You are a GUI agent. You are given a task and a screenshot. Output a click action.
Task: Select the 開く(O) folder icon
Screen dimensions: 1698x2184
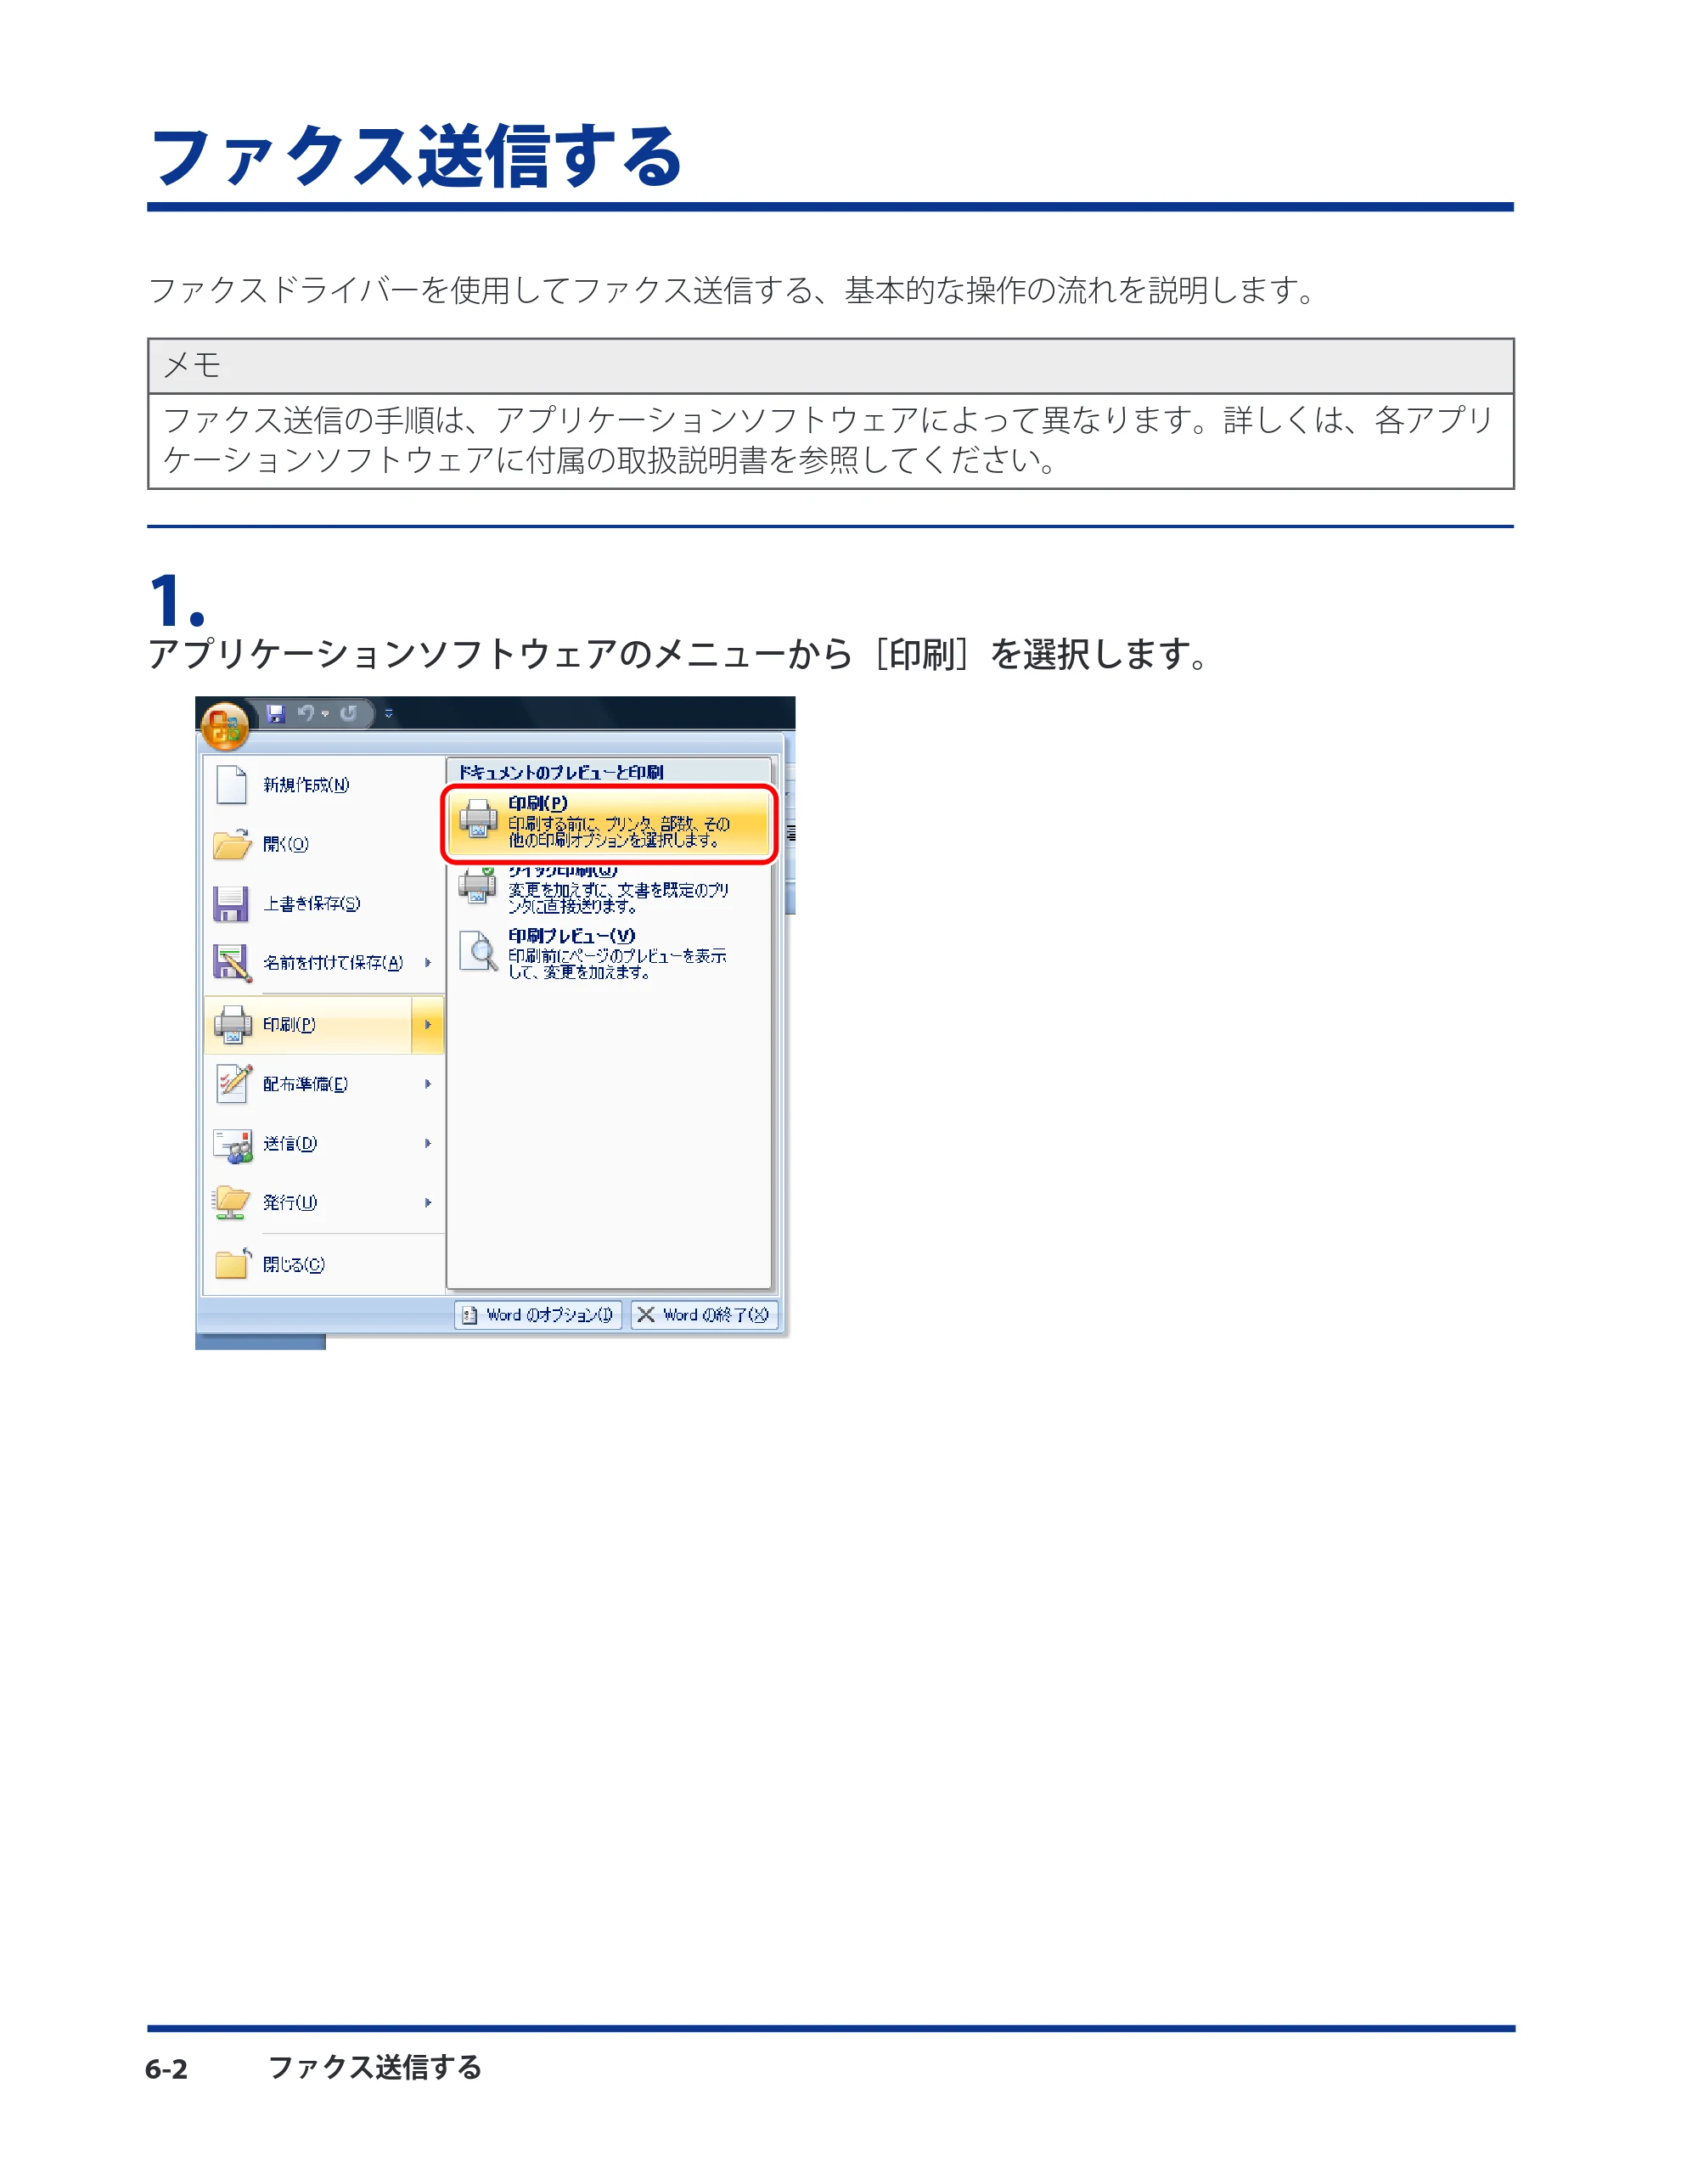(232, 844)
